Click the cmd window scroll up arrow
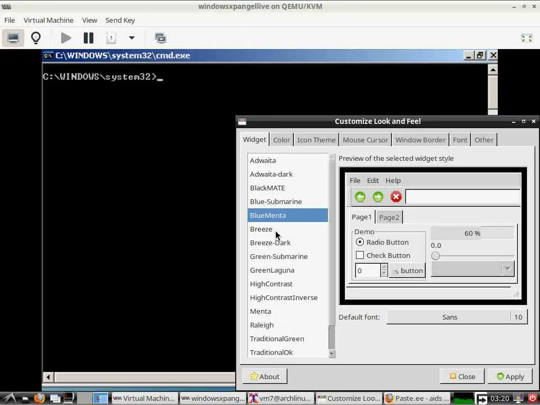This screenshot has width=540, height=405. point(493,70)
